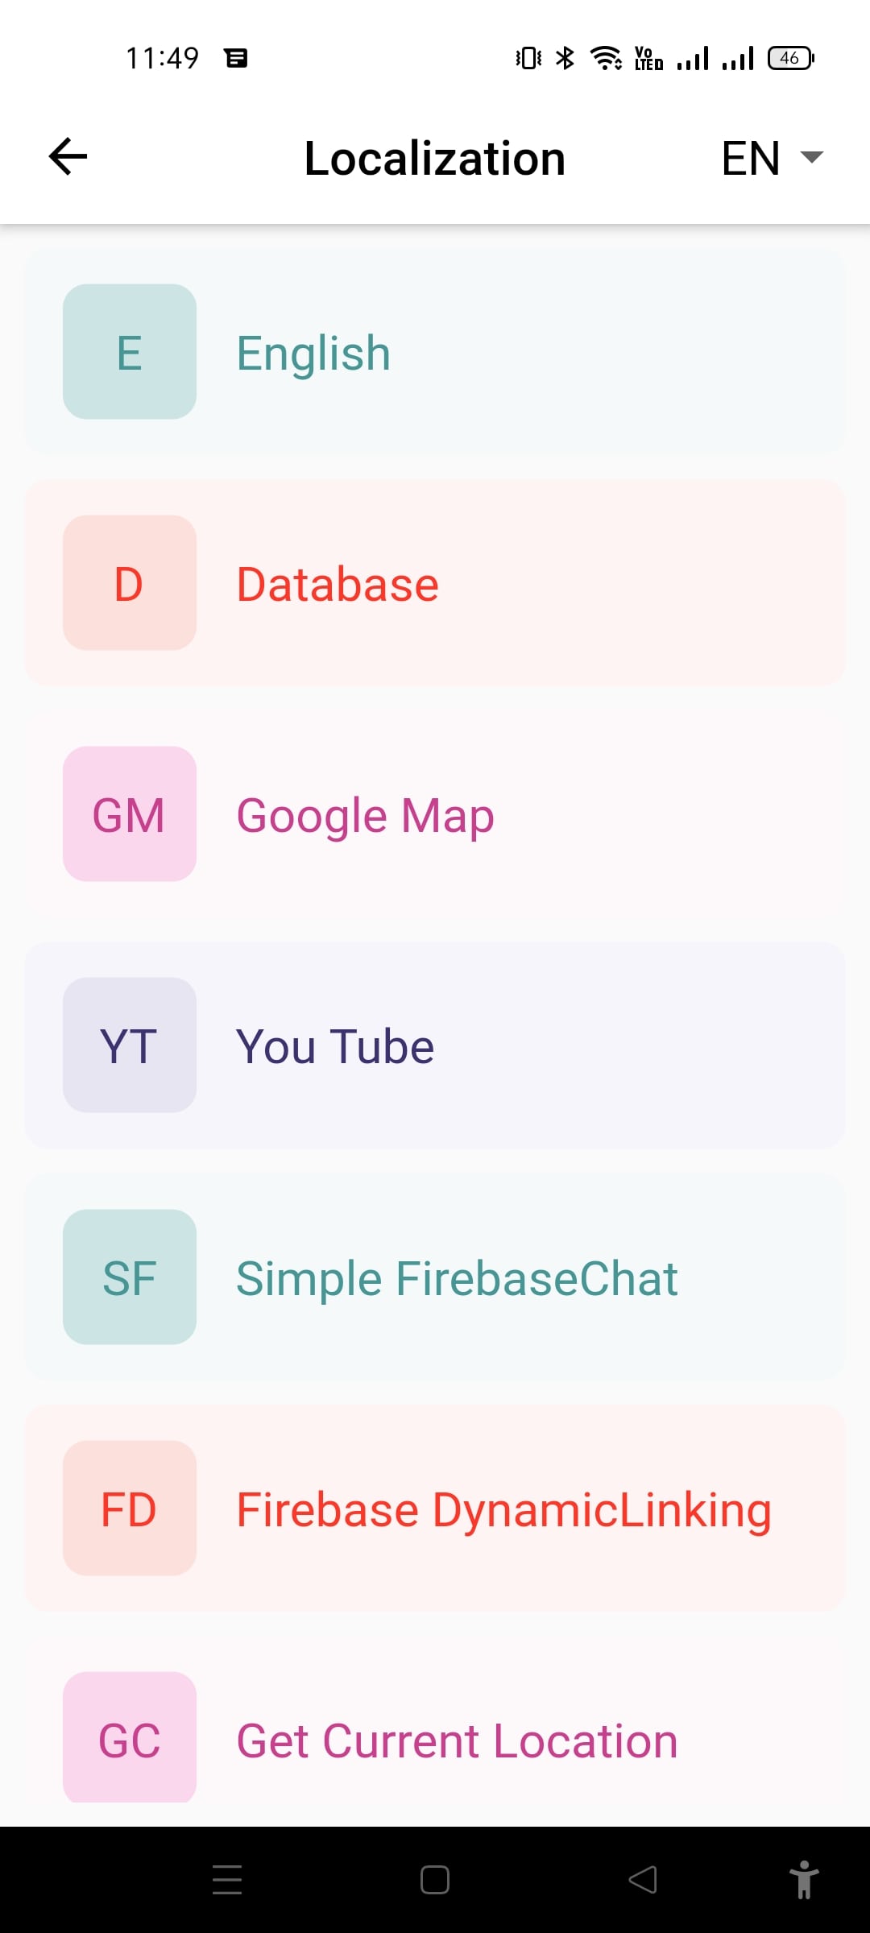Open the English list item

(313, 353)
